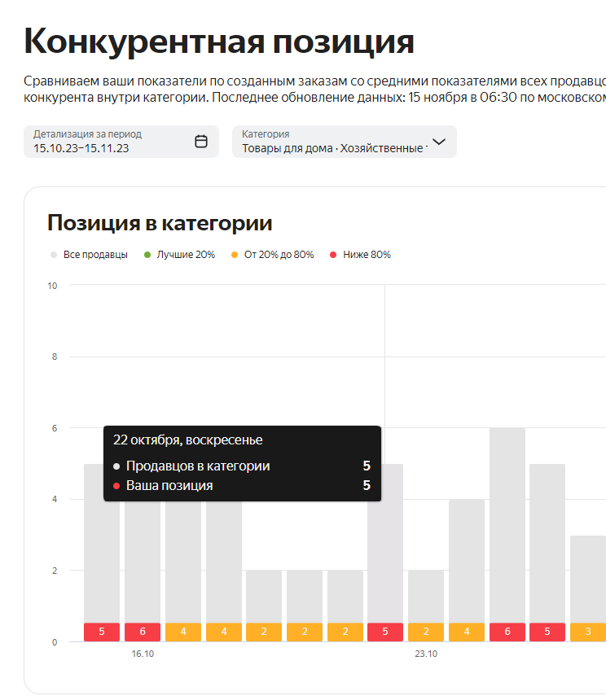
Task: Toggle the 'Все продавцы' legend item
Action: point(90,255)
